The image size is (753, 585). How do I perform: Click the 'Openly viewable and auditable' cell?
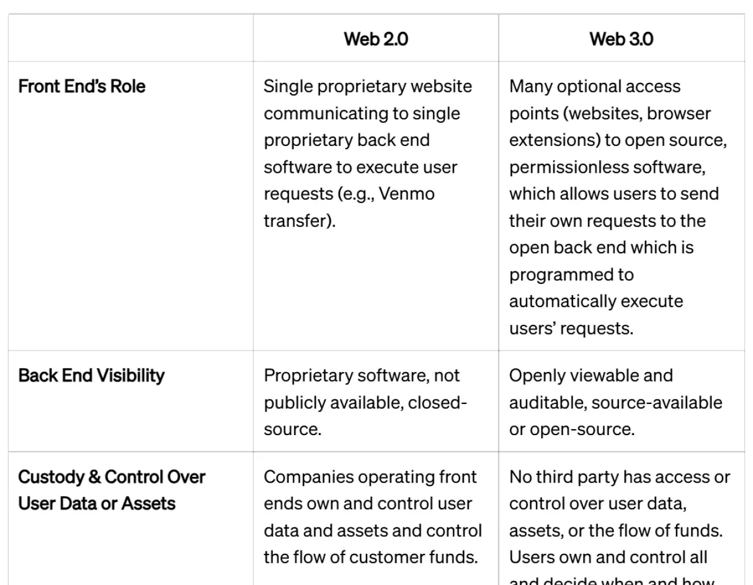coord(621,402)
